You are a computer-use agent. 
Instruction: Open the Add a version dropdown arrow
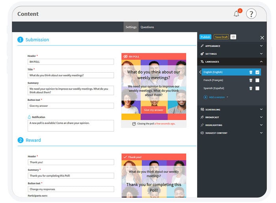point(228,97)
